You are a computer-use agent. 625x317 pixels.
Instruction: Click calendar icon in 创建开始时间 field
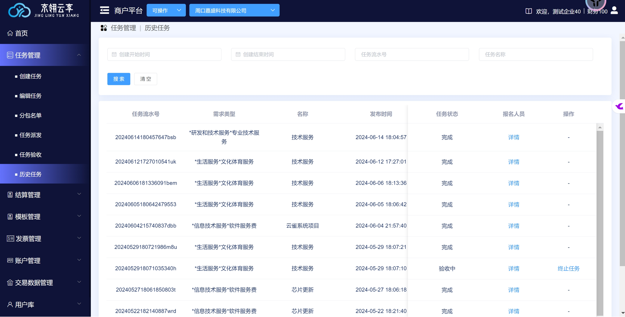point(114,54)
